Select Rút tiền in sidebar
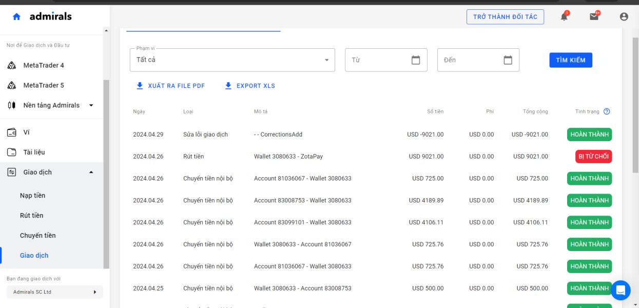 [31, 216]
